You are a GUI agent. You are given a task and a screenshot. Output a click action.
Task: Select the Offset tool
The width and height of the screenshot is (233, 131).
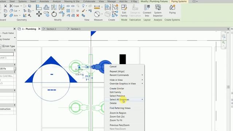point(46,7)
